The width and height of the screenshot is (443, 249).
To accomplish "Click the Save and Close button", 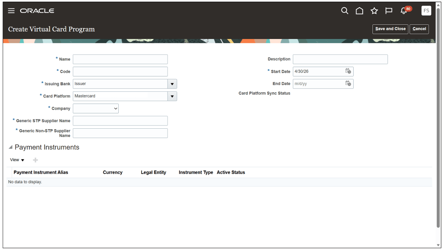I will click(390, 29).
